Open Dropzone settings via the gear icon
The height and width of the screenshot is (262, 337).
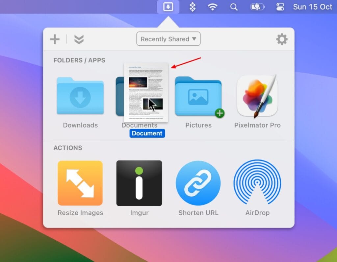point(282,39)
